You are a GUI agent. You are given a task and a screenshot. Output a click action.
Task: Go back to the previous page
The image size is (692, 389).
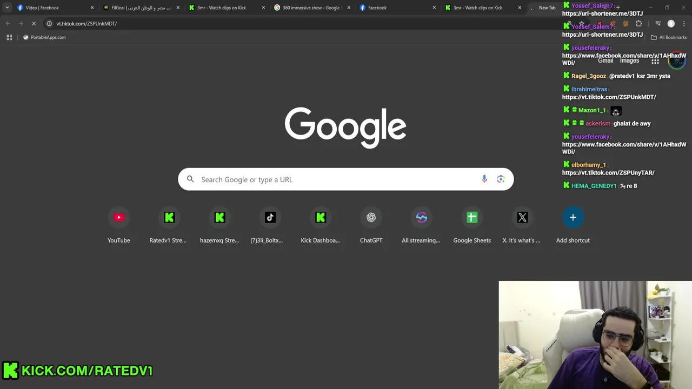(x=8, y=24)
